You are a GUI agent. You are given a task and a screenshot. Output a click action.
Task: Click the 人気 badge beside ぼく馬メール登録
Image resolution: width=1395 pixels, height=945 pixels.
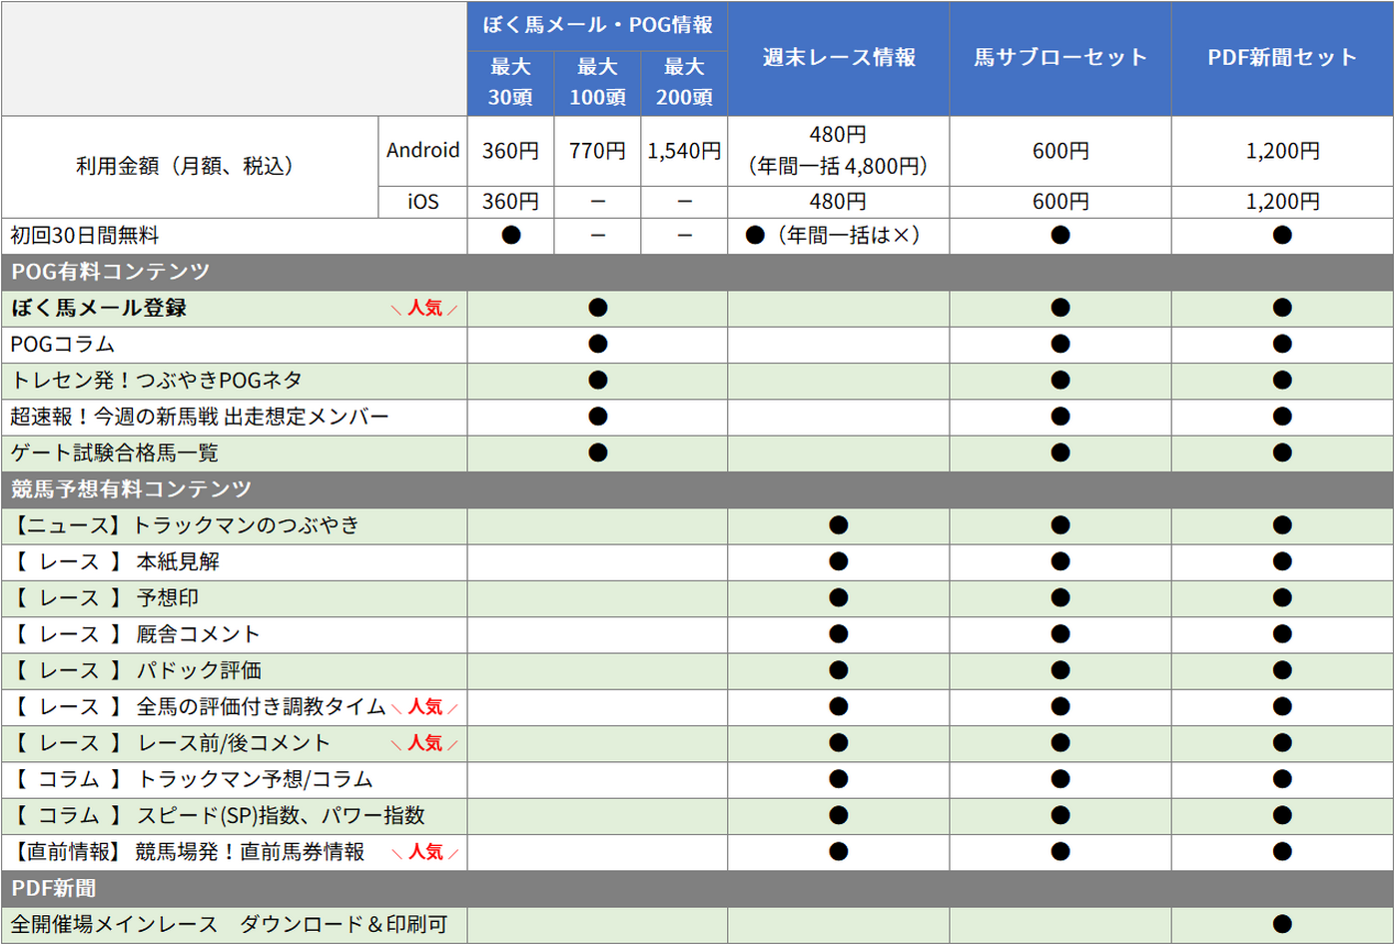point(424,309)
